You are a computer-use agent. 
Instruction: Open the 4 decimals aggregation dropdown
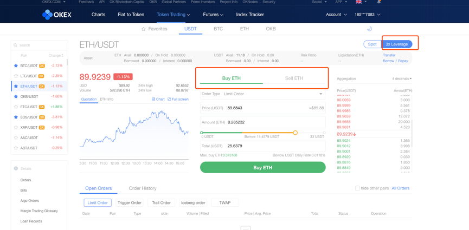click(402, 78)
